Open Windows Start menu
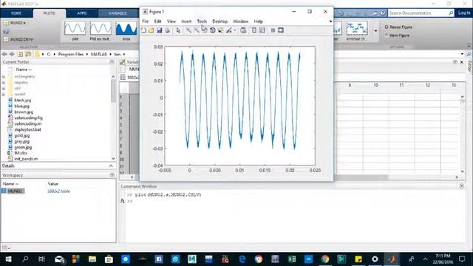The width and height of the screenshot is (473, 266). [x=8, y=259]
